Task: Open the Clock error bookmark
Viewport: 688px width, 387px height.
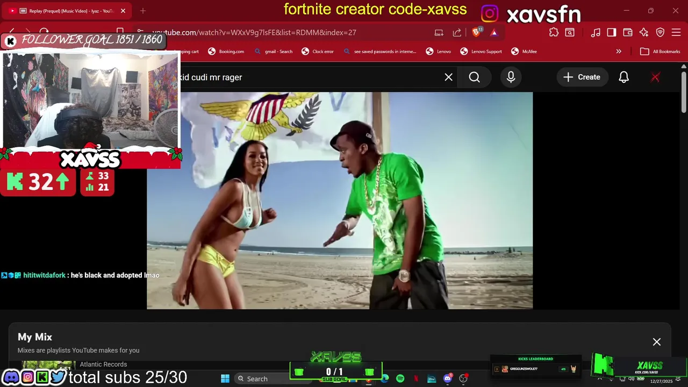Action: 318,52
